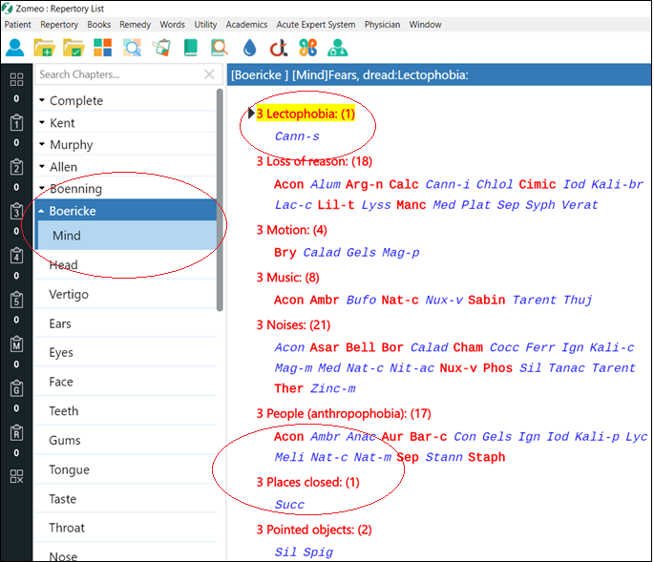Click the blue water drop icon

tap(250, 47)
